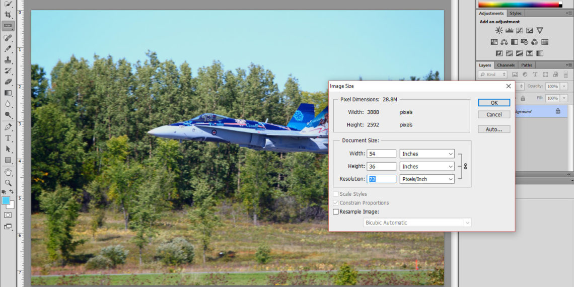
Task: Switch to the Adjustments tab
Action: [x=491, y=13]
